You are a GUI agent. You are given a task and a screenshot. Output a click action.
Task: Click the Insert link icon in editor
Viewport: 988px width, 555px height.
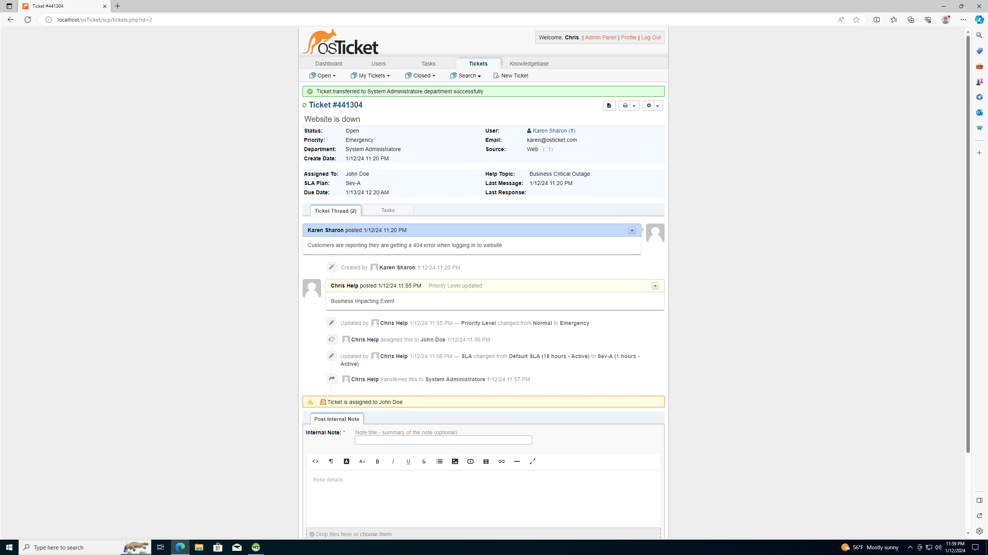pos(501,461)
